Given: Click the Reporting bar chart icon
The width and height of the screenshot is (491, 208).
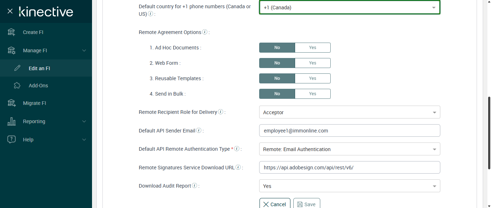Looking at the screenshot, I should (12, 121).
